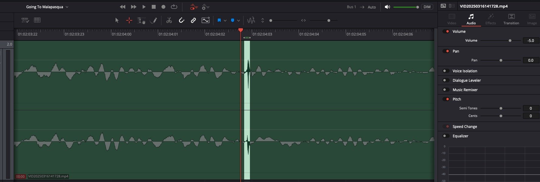
Task: Open the Effects inspector tab
Action: point(490,19)
